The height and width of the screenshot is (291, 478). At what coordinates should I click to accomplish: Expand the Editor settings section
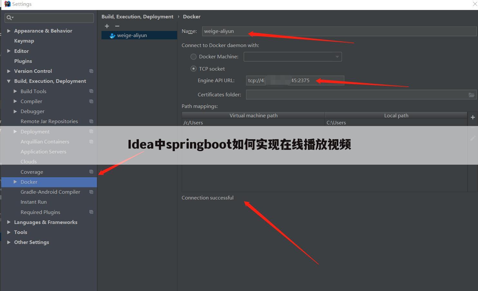(9, 51)
